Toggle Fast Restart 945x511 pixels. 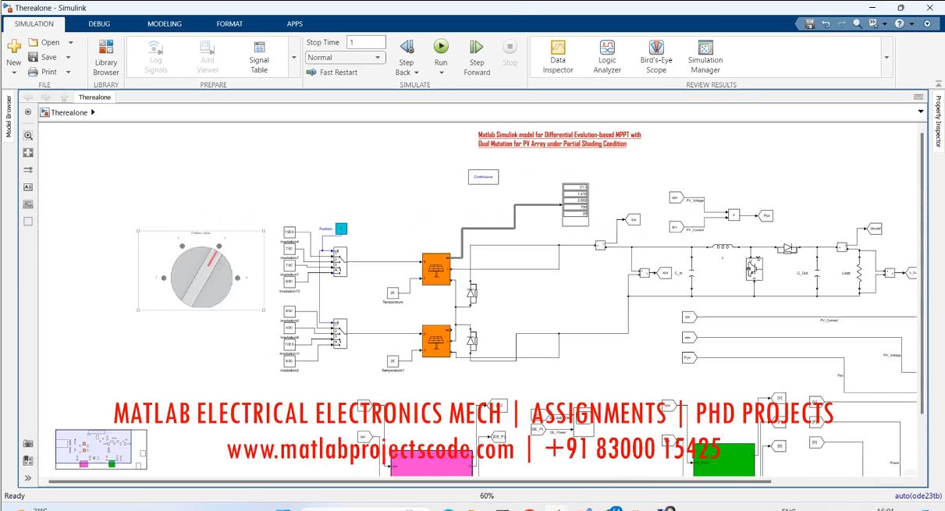332,73
